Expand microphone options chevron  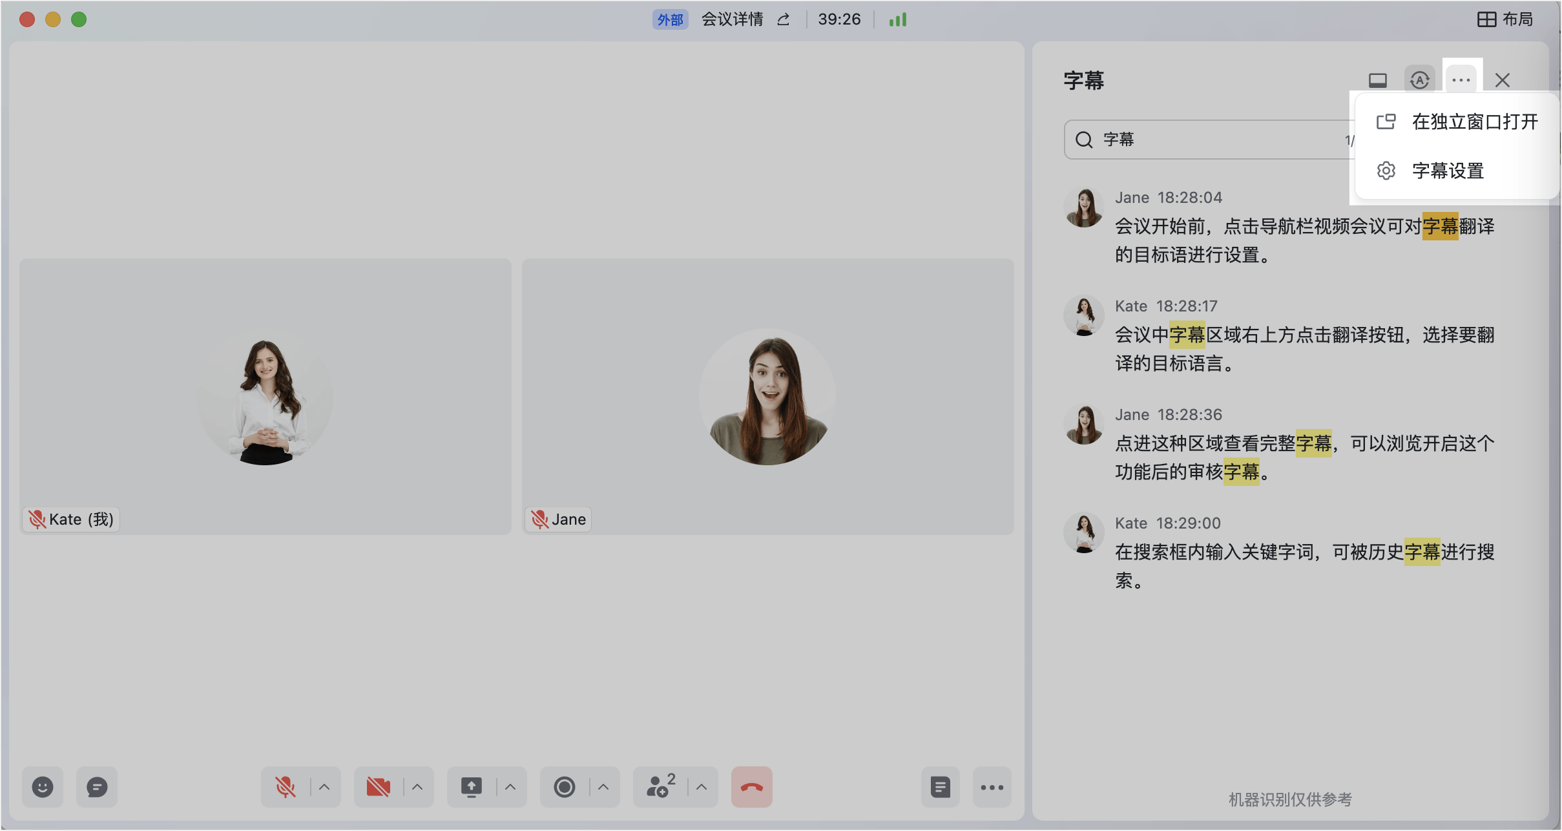[x=324, y=787]
